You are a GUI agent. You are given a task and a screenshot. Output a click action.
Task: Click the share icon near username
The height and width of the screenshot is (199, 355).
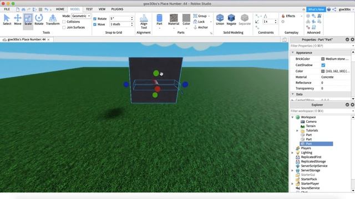pyautogui.click(x=334, y=9)
